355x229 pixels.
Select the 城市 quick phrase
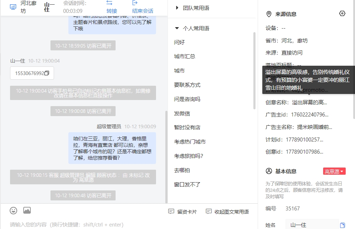coord(179,70)
